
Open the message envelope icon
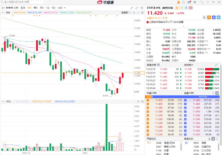[x=189, y=2]
